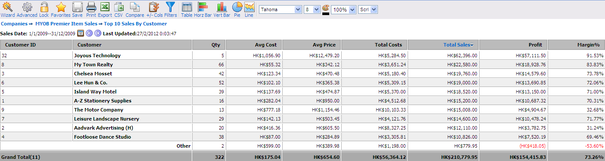Open the report Wizard
This screenshot has height=161, width=605.
coord(8,9)
